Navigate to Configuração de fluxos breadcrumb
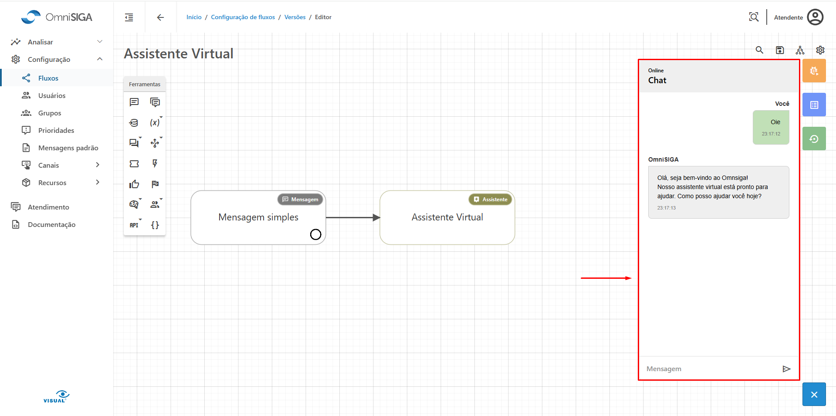Image resolution: width=836 pixels, height=416 pixels. (x=243, y=17)
